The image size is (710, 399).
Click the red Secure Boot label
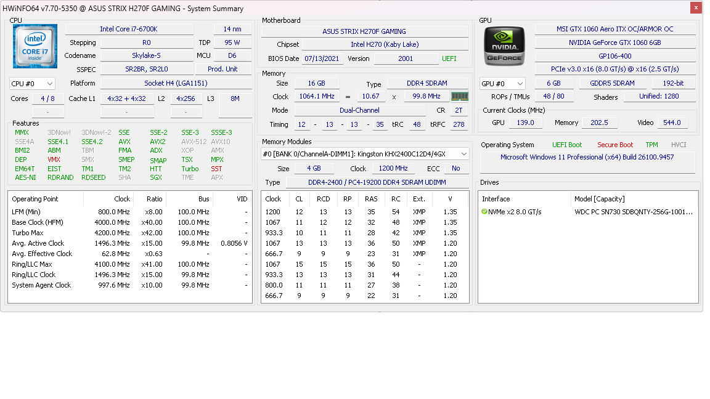[615, 145]
